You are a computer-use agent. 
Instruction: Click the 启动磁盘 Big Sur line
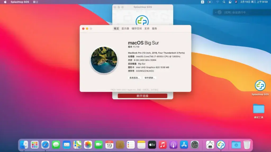[137, 64]
